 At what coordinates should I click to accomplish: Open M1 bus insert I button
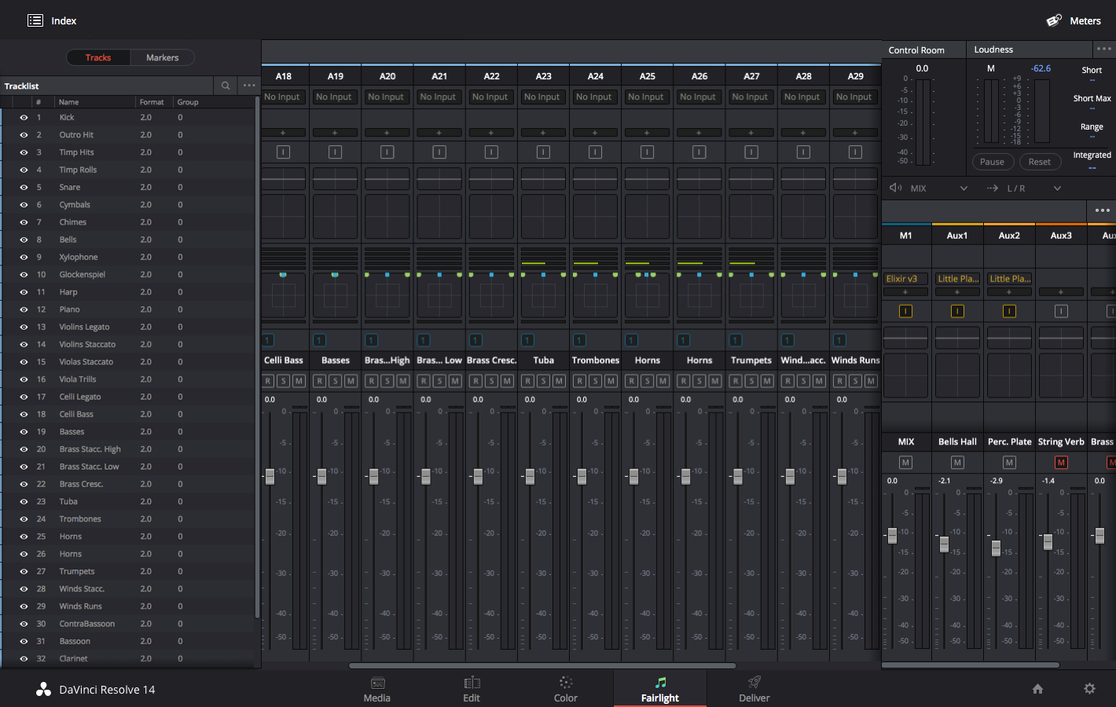click(905, 312)
